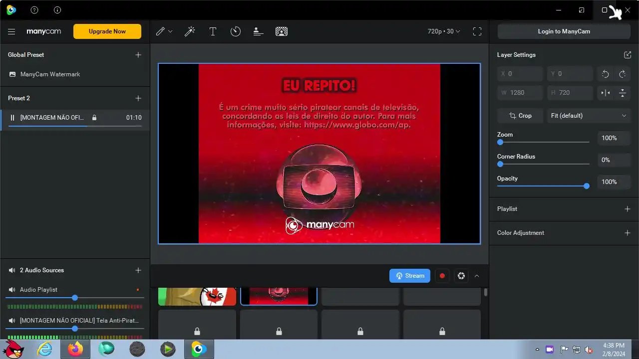The image size is (639, 359).
Task: Click the Crop button
Action: pos(520,116)
